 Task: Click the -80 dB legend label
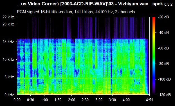[163, 64]
